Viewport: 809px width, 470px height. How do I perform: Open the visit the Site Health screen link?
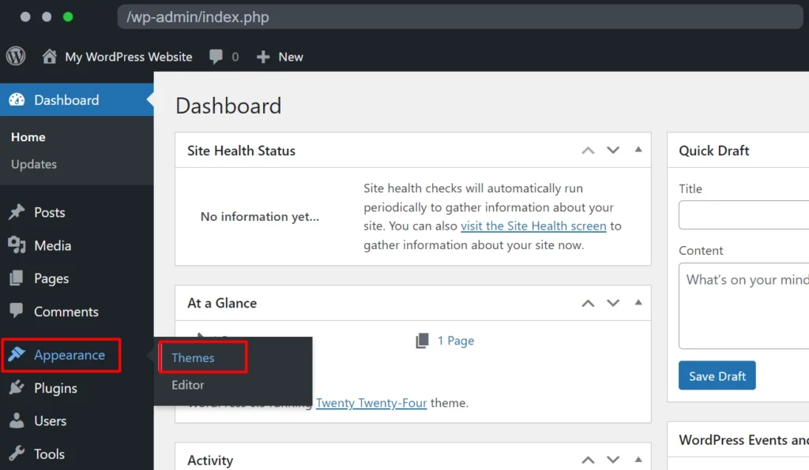click(x=533, y=226)
